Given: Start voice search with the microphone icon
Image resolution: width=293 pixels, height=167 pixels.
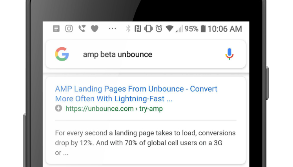Looking at the screenshot, I should [x=229, y=54].
